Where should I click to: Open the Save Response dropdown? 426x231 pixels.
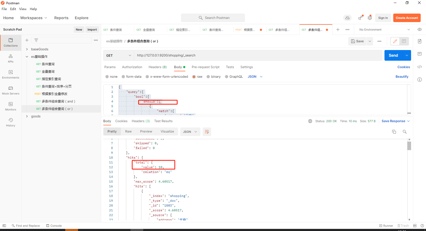[x=396, y=121]
